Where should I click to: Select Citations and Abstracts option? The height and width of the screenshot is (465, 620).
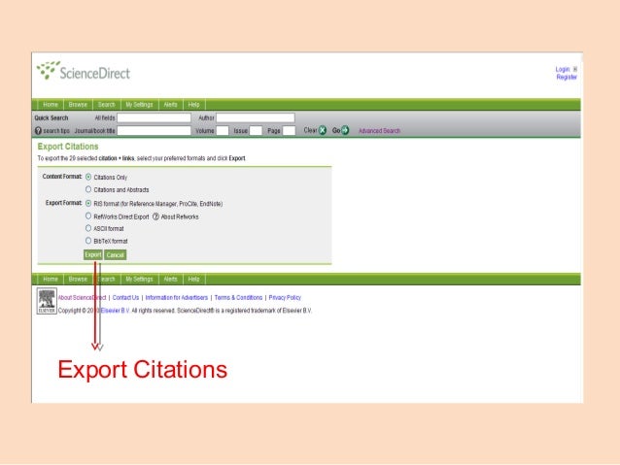click(88, 189)
